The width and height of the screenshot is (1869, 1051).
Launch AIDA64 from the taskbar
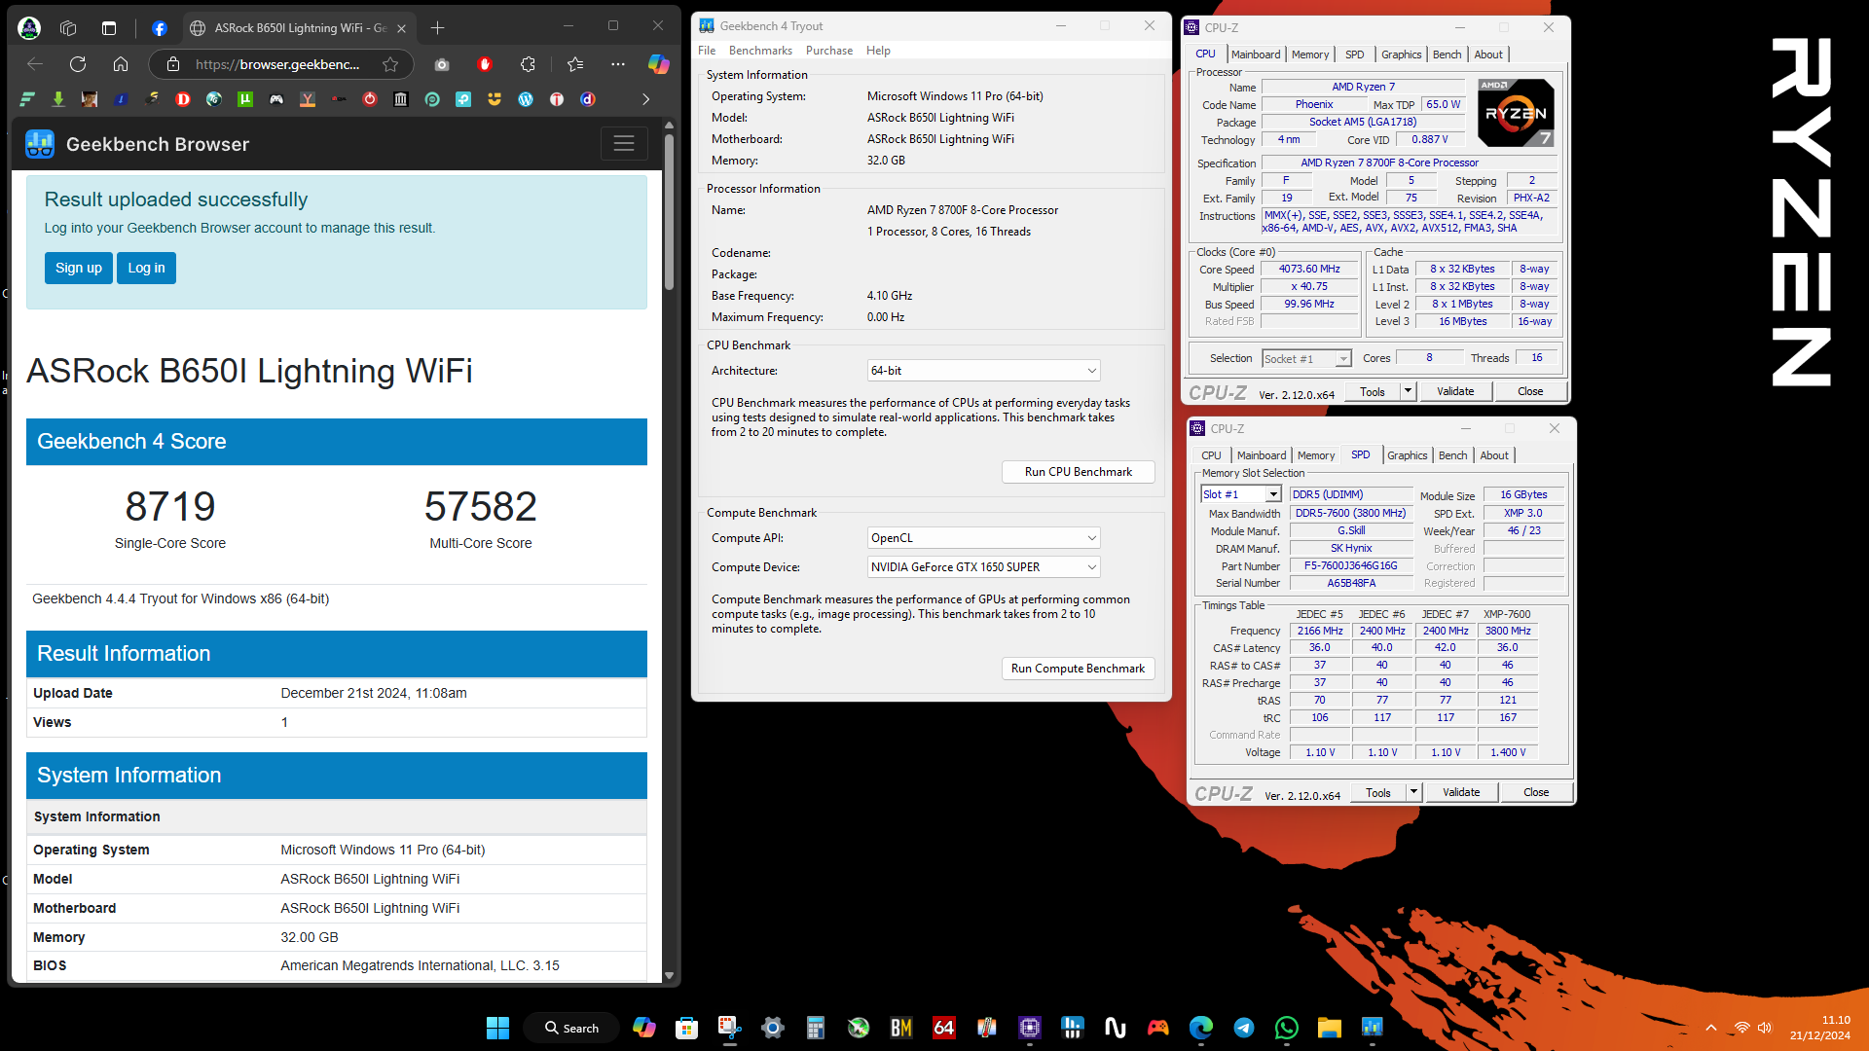[943, 1028]
